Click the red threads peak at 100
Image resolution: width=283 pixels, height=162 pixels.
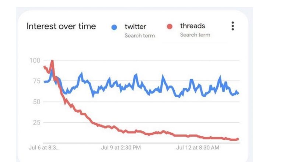click(x=52, y=61)
